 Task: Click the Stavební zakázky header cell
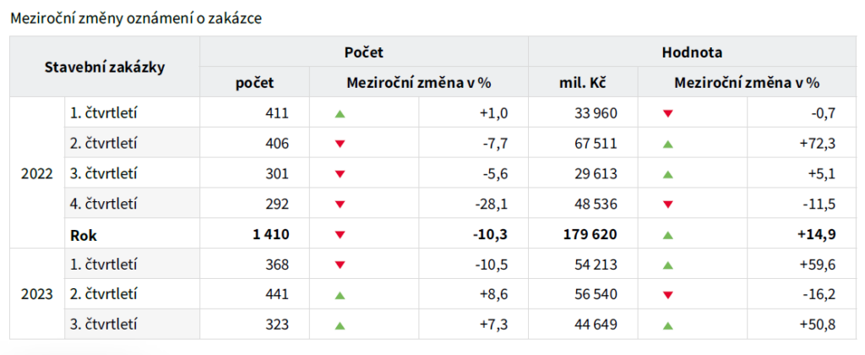[104, 67]
